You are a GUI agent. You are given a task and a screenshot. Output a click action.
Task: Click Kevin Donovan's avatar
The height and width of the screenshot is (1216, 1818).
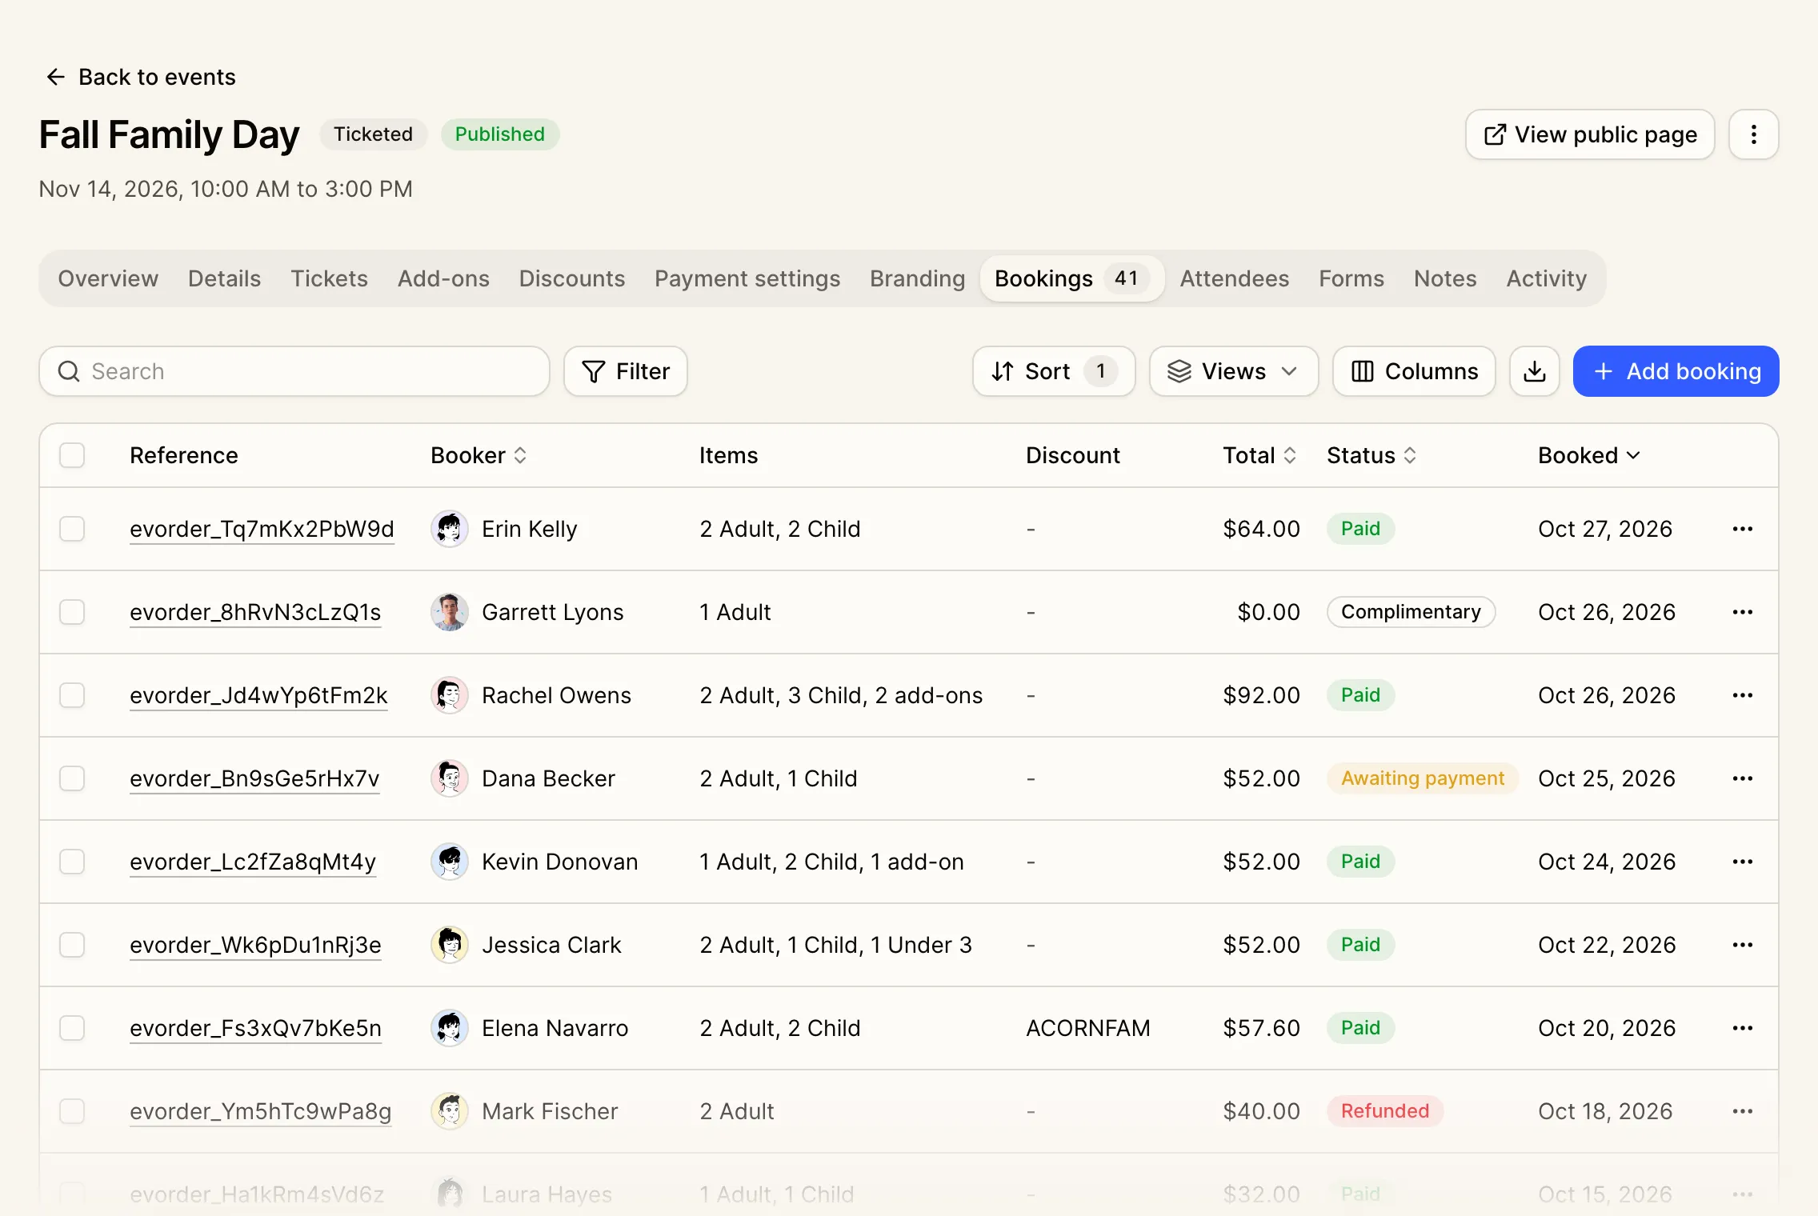[x=450, y=862]
